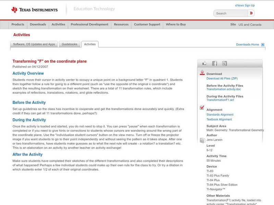
Task: Click the Transforming "F" on the coordinate plane title
Action: pos(50,61)
